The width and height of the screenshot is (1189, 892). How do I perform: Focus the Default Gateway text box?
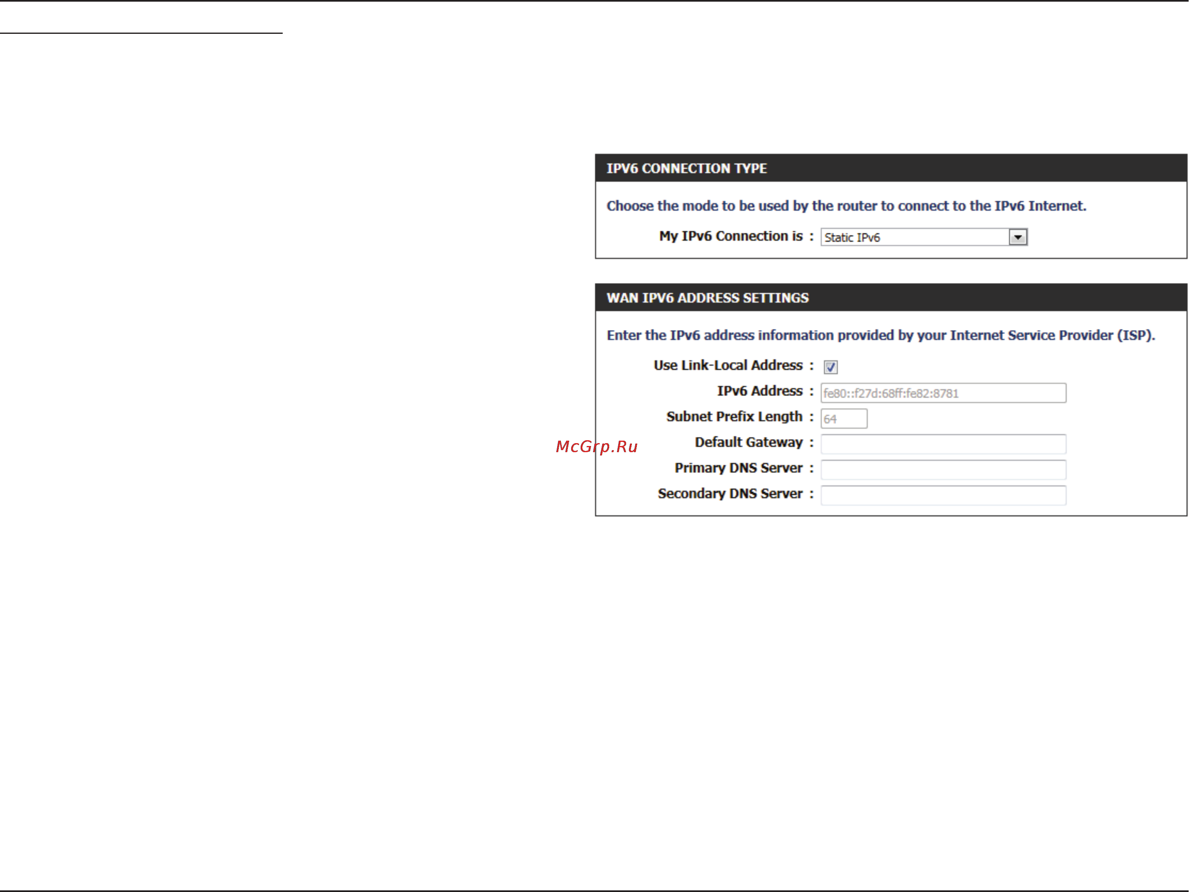click(x=943, y=444)
